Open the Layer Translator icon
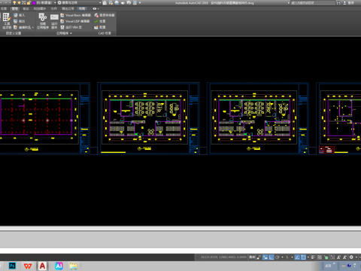Viewport: 361px width, 271px height. point(105,15)
